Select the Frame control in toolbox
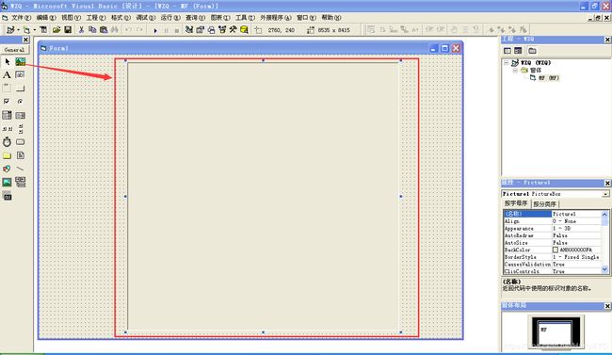Viewport: 612px width, 355px height. pyautogui.click(x=7, y=89)
